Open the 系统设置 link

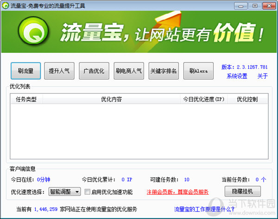237,76
